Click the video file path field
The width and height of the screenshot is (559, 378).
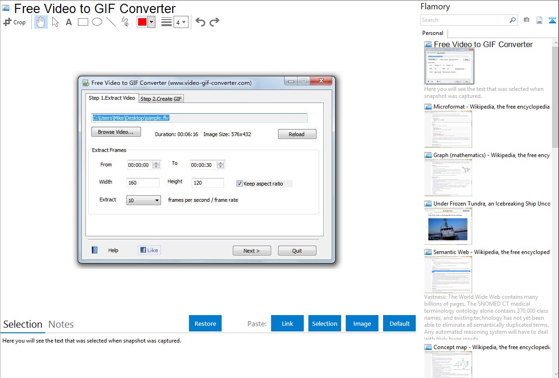pos(199,118)
